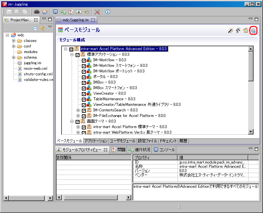Close the ProjectNav view tab
263x213 pixels.
click(x=36, y=20)
